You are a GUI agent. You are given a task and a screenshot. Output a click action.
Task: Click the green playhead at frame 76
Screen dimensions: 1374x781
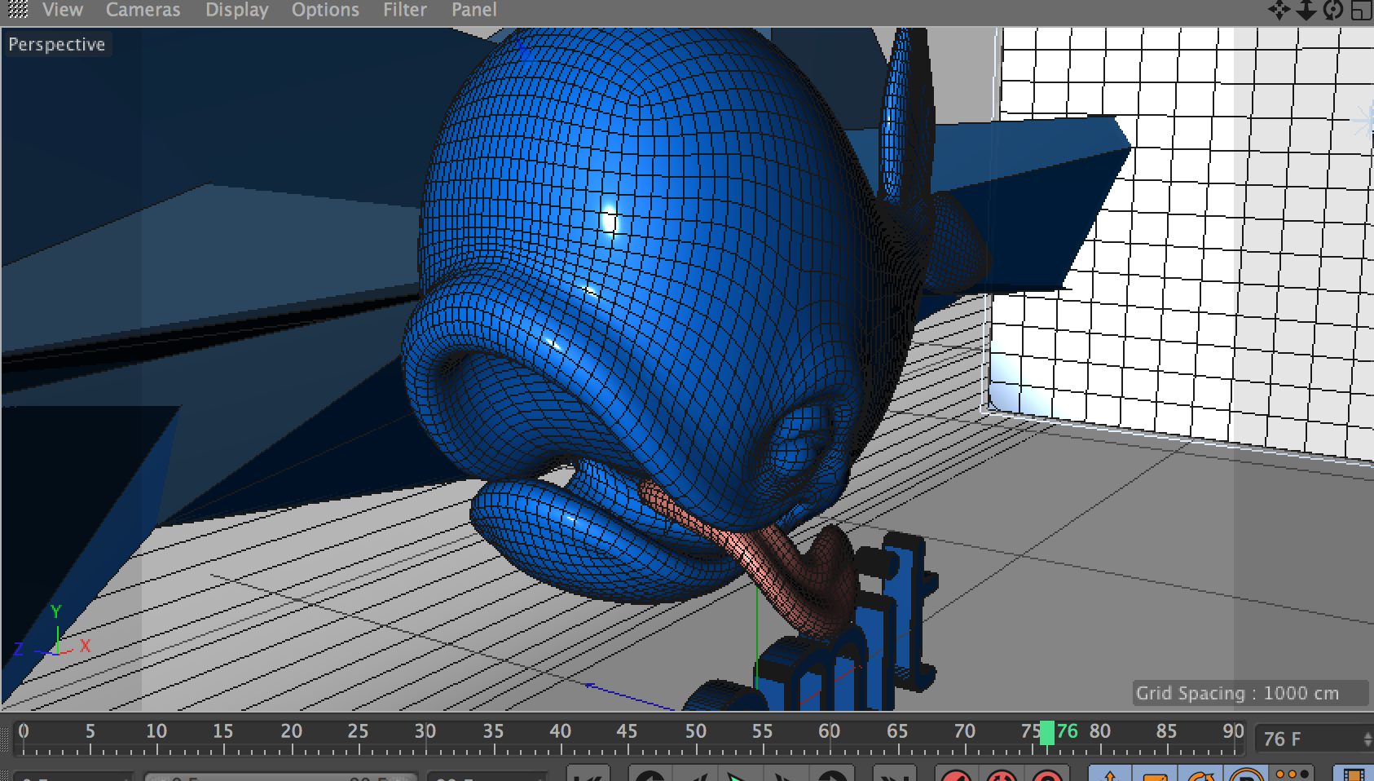tap(1046, 732)
